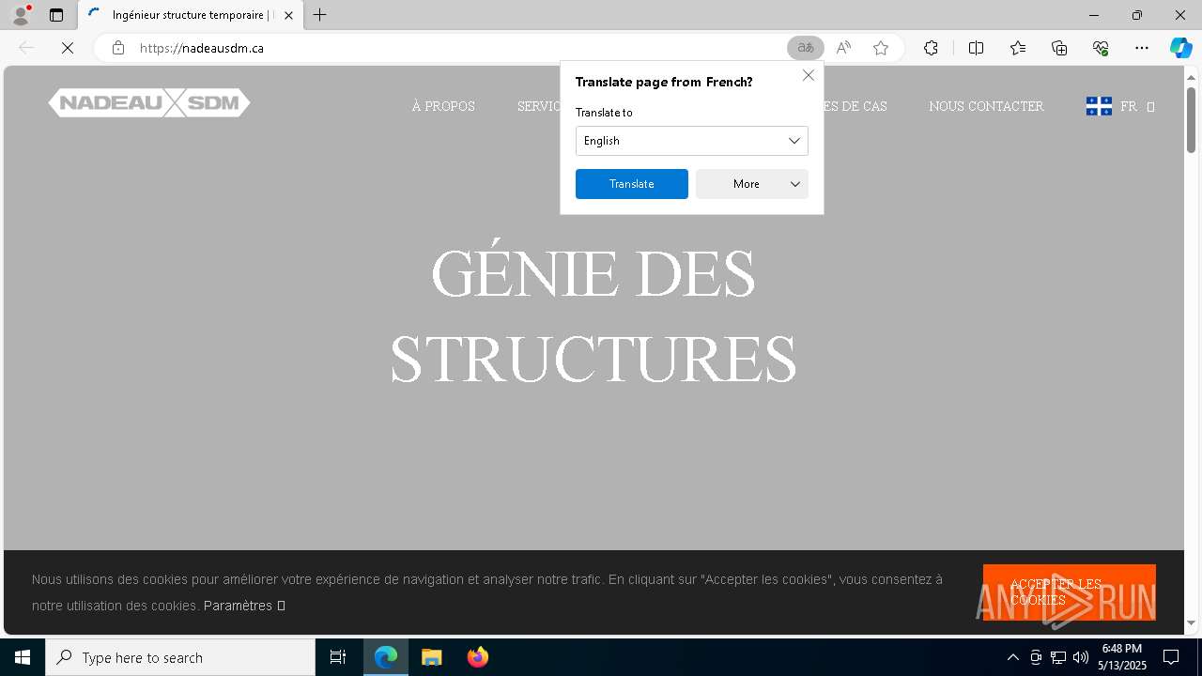This screenshot has height=676, width=1202.
Task: Open Browser essentials heart icon
Action: tap(1101, 48)
